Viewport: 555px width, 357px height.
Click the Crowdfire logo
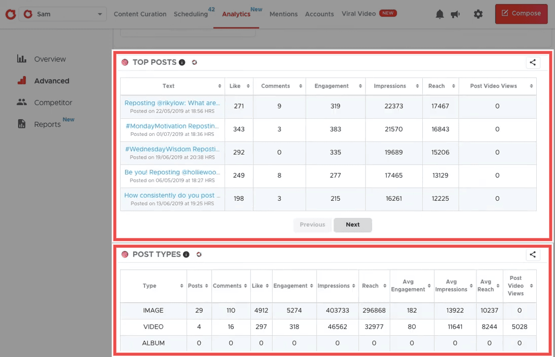(10, 14)
